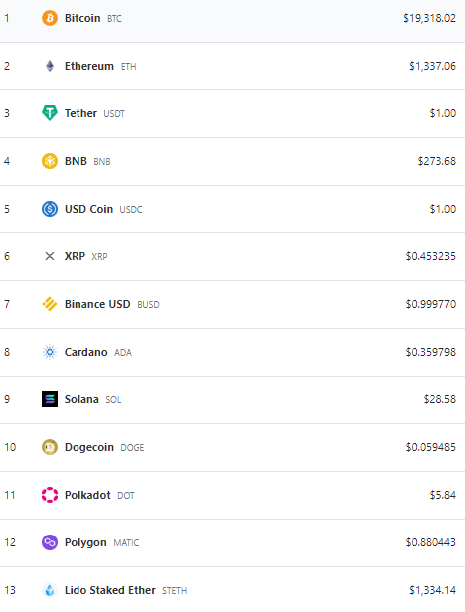Open the Lido Staked Ether link
This screenshot has height=612, width=465.
point(109,590)
